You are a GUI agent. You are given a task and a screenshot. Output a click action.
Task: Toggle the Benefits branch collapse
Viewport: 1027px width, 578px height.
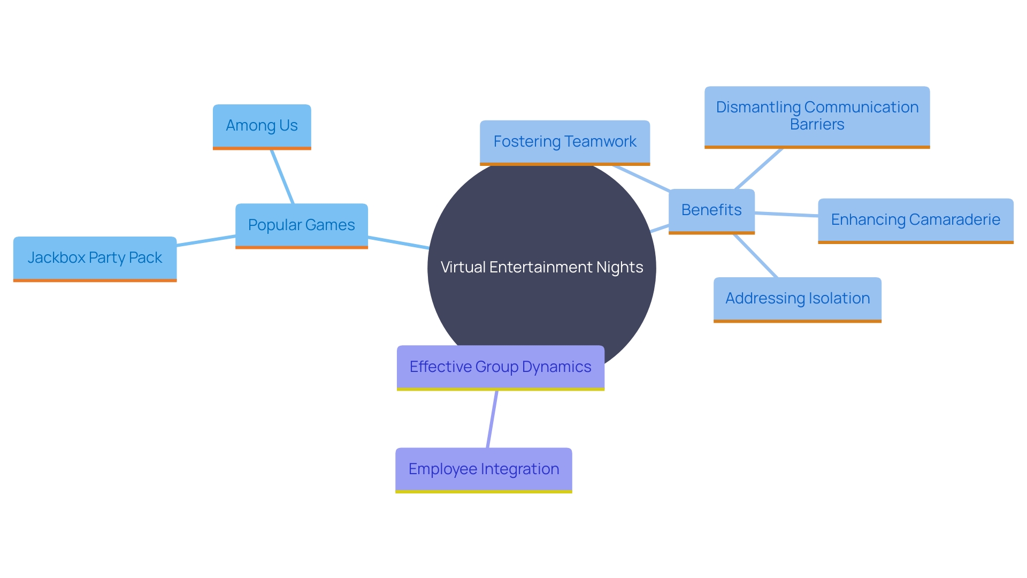[710, 211]
